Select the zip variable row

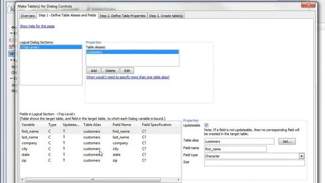point(101,161)
